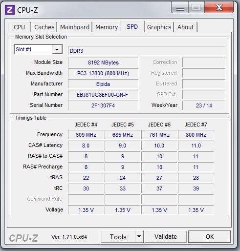This screenshot has height=251, width=240.
Task: Click the empty Registered field
Action: [x=204, y=73]
